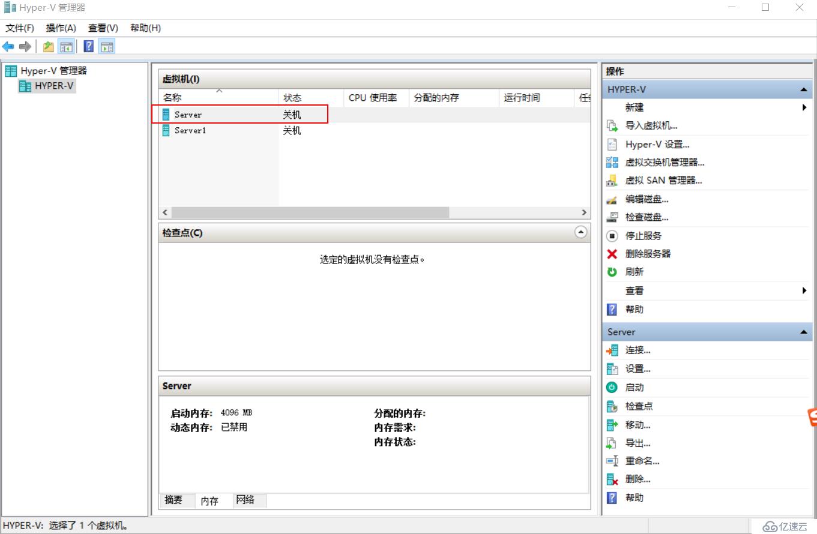Click the 帮助 icon under HYPER-V actions

[x=612, y=310]
